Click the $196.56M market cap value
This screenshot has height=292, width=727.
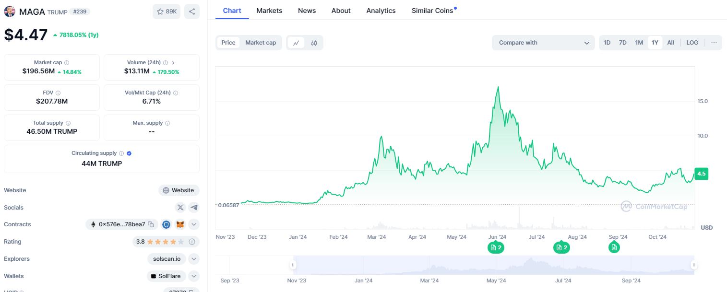pyautogui.click(x=38, y=71)
